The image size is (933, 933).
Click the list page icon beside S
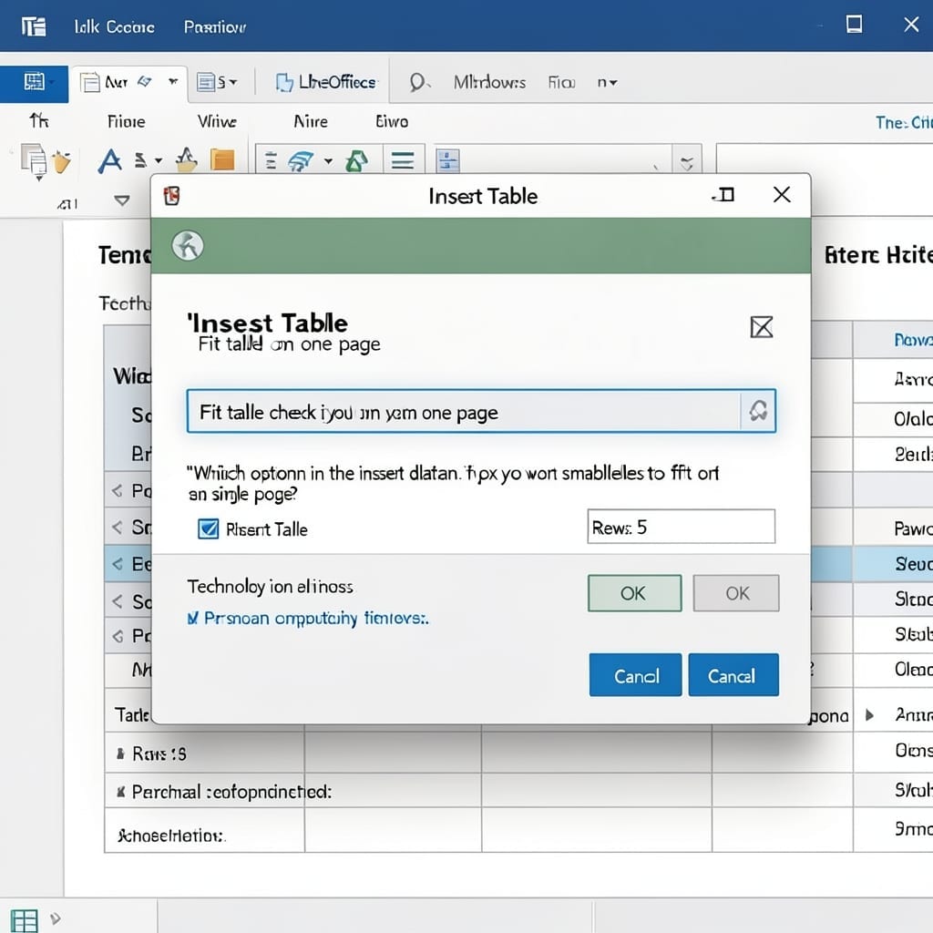click(206, 82)
